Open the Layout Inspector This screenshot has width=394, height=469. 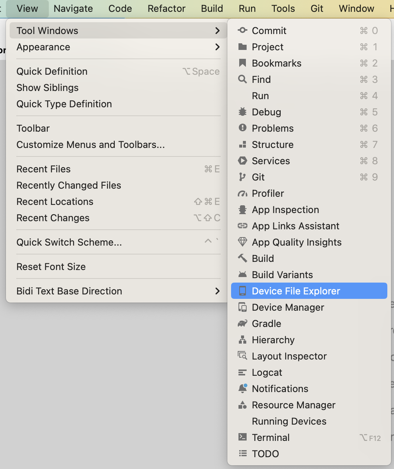(x=289, y=356)
